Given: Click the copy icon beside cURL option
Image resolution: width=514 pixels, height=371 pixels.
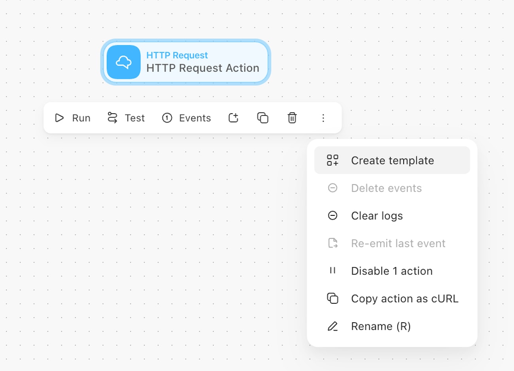Looking at the screenshot, I should (333, 299).
